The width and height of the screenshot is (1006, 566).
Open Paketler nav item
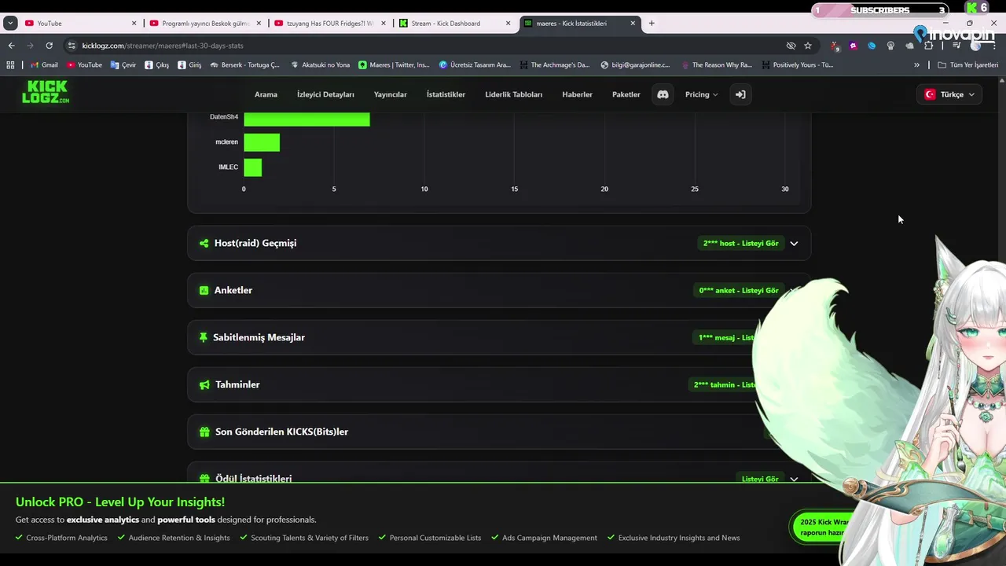click(626, 94)
